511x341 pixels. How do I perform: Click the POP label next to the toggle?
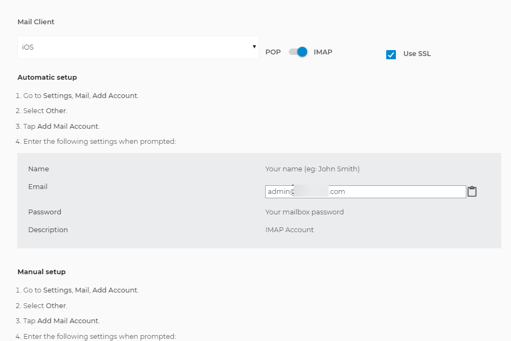click(x=273, y=52)
